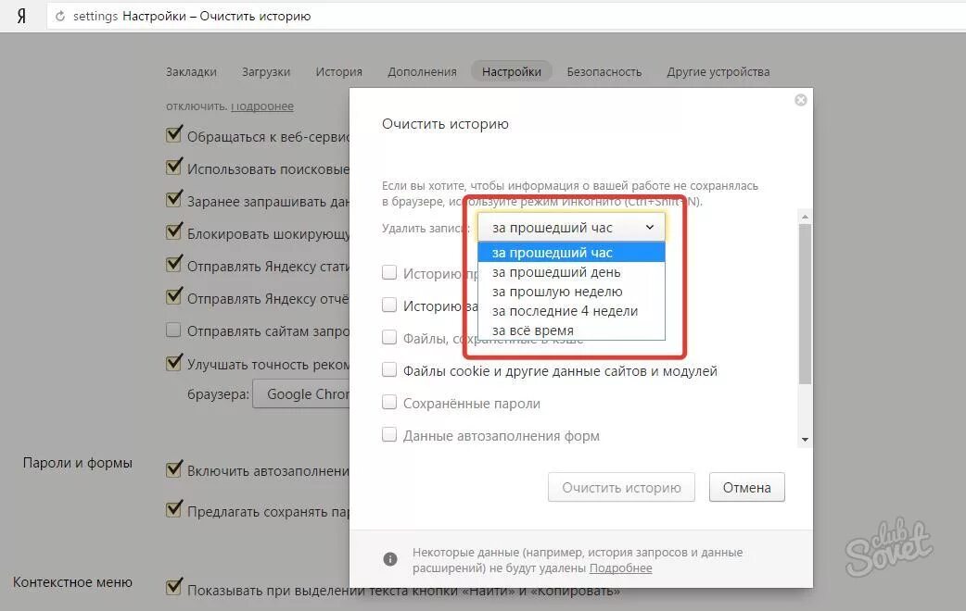
Task: Click dialog scrollbar up arrow
Action: pyautogui.click(x=805, y=217)
